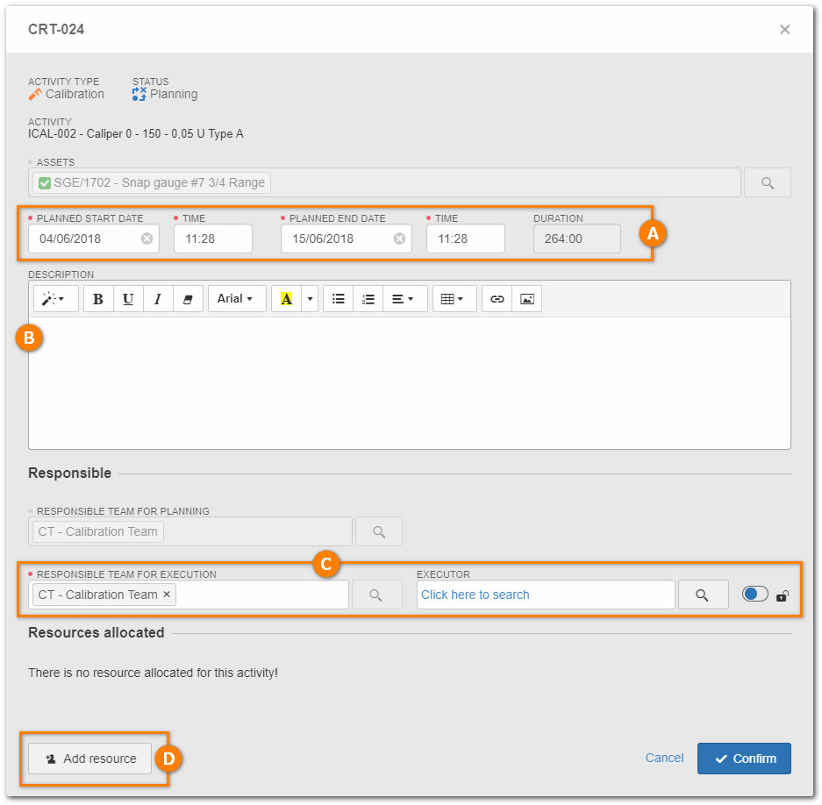Insert a picture into description
Viewport: 822px width, 805px height.
(x=527, y=299)
